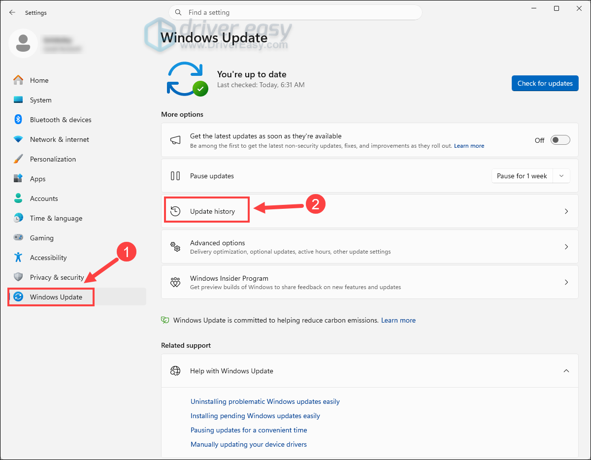This screenshot has width=591, height=460.
Task: Click the Pause updates label
Action: click(212, 176)
